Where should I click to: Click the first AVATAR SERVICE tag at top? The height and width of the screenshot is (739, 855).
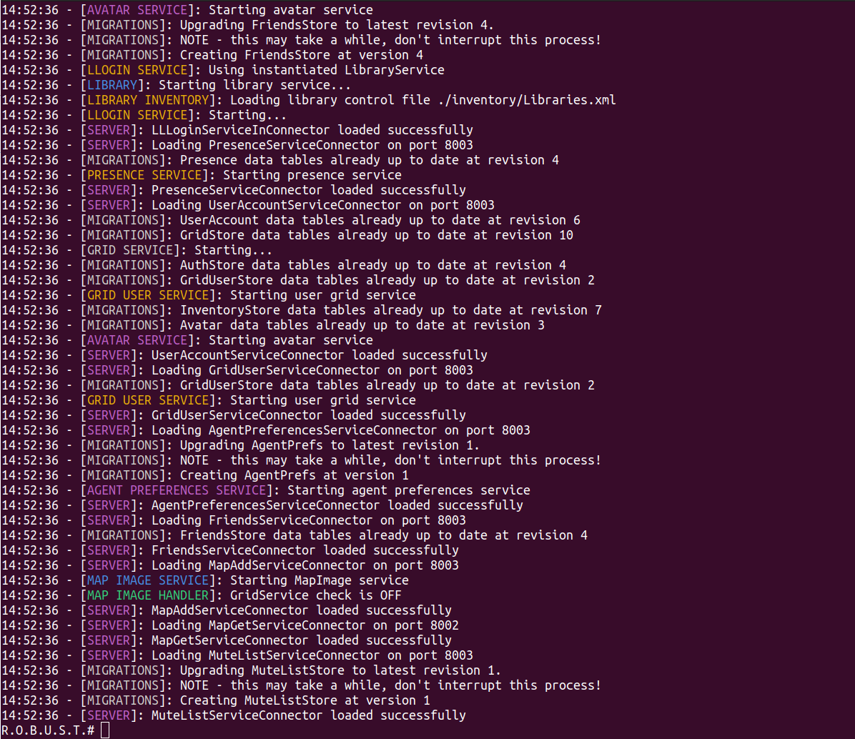(137, 10)
